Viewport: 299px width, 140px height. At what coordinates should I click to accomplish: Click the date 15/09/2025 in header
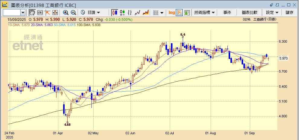(17, 19)
